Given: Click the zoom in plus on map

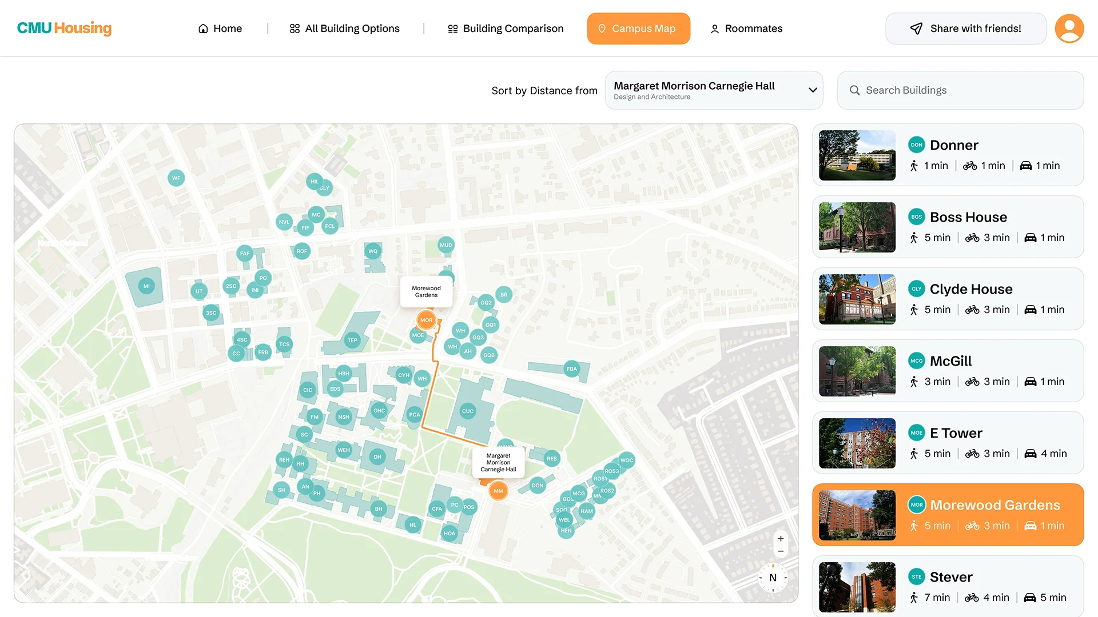Looking at the screenshot, I should click(781, 539).
